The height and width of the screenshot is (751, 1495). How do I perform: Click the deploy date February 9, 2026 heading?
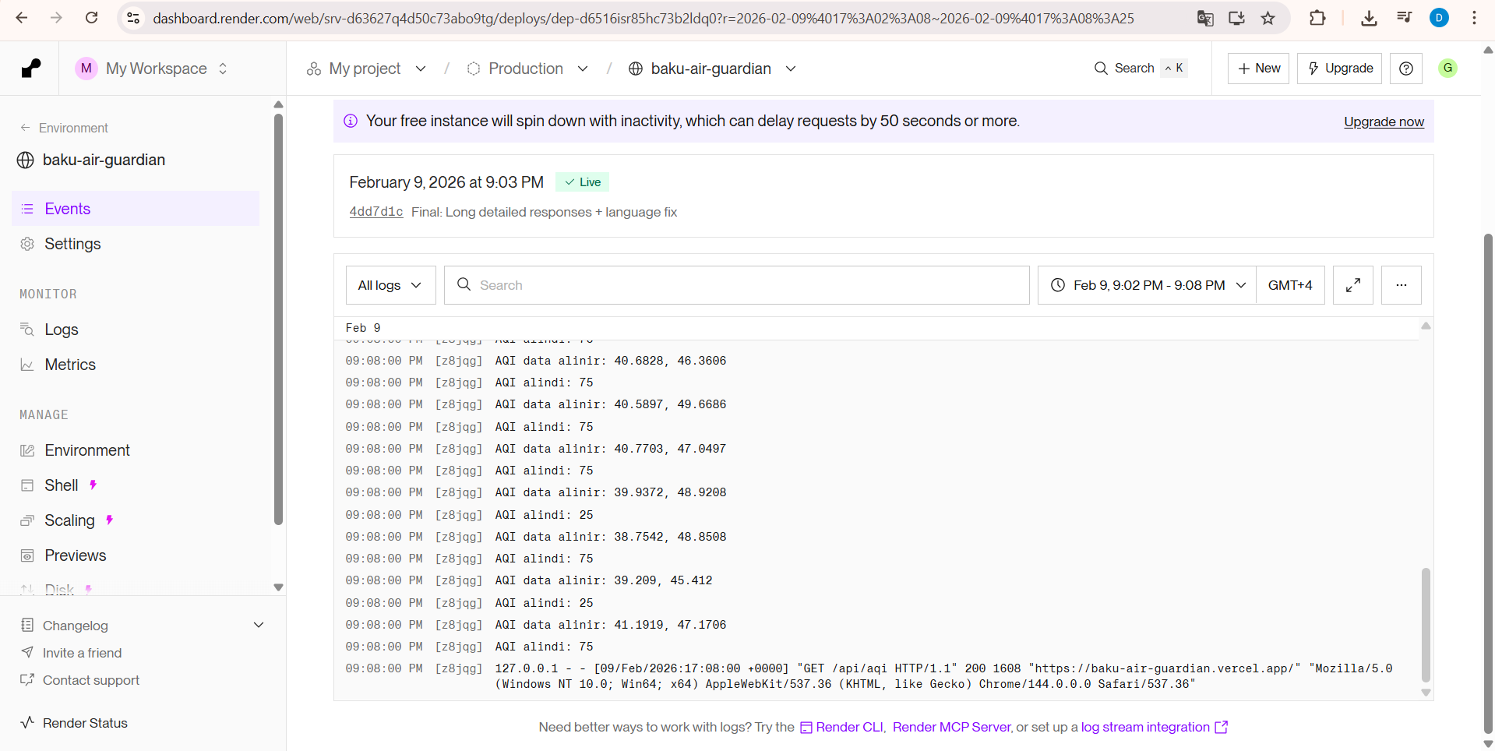tap(446, 182)
